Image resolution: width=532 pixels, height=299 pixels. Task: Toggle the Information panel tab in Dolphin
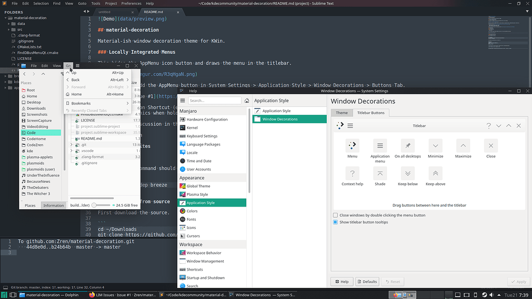click(54, 205)
